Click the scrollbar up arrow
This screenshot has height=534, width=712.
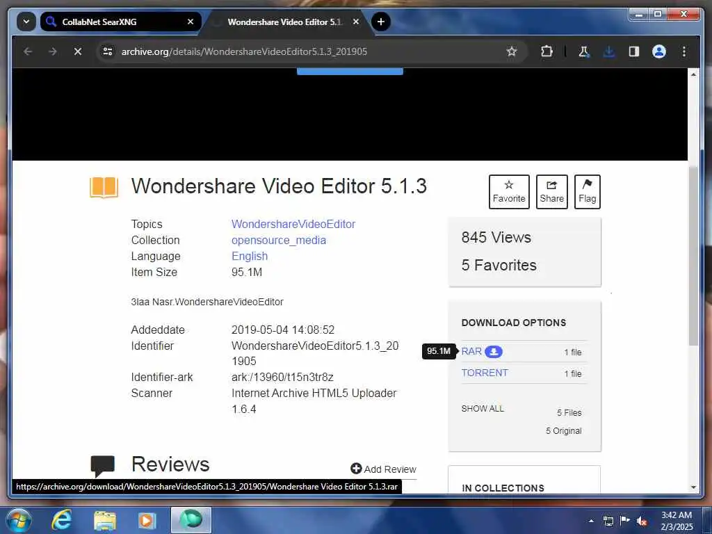tap(693, 74)
